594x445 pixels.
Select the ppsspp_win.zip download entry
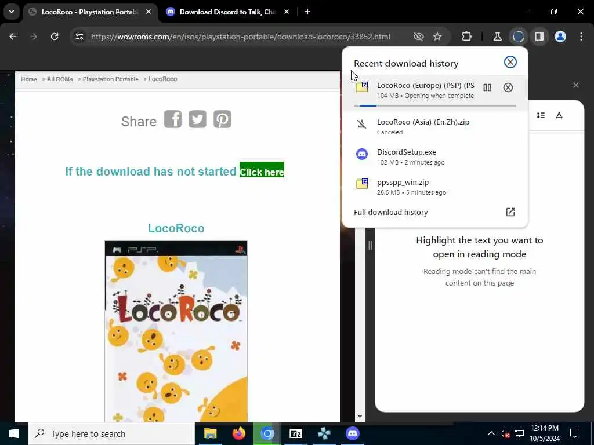pos(434,187)
